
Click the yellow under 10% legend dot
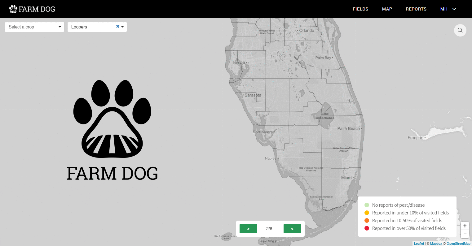[367, 213]
